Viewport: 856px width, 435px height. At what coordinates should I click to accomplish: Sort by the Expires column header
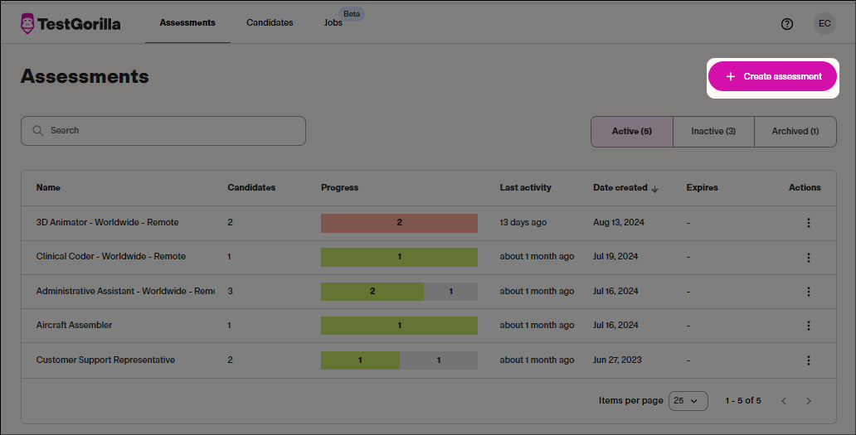tap(702, 187)
